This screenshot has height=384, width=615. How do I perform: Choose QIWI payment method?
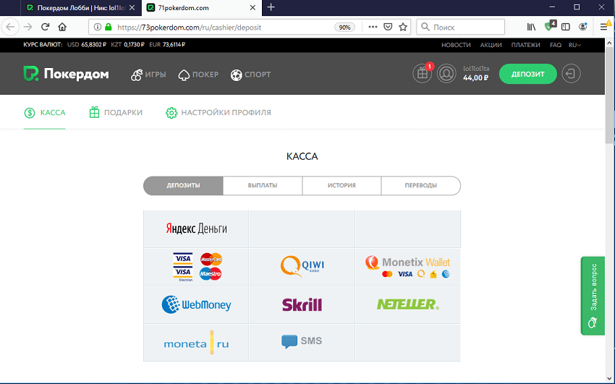pos(302,267)
